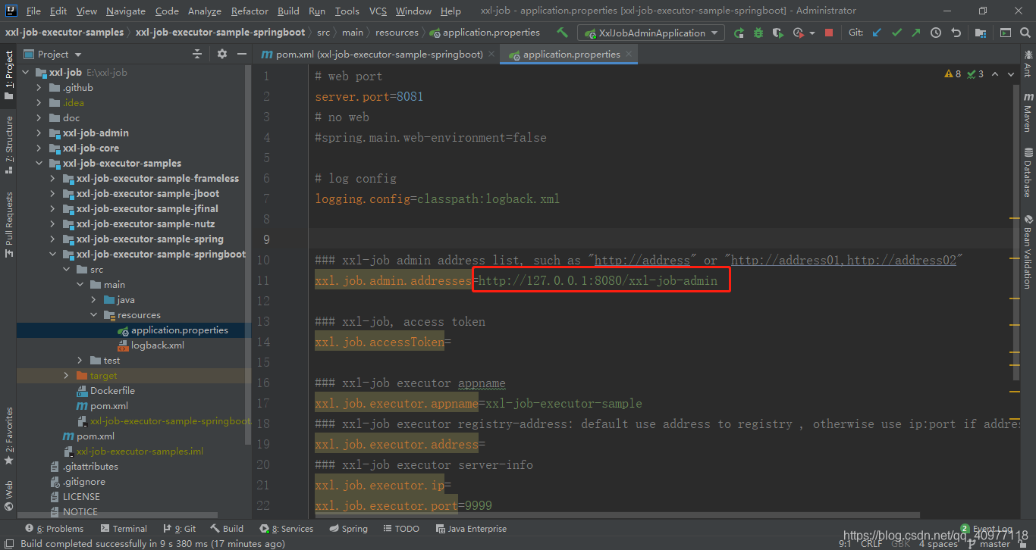Close the application.properties tab
The width and height of the screenshot is (1036, 550).
(x=629, y=54)
